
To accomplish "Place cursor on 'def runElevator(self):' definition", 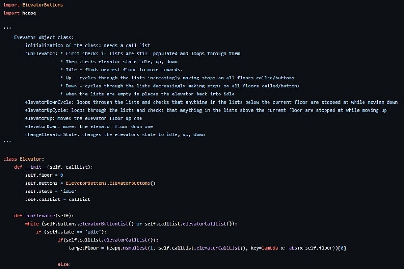I will (44, 216).
